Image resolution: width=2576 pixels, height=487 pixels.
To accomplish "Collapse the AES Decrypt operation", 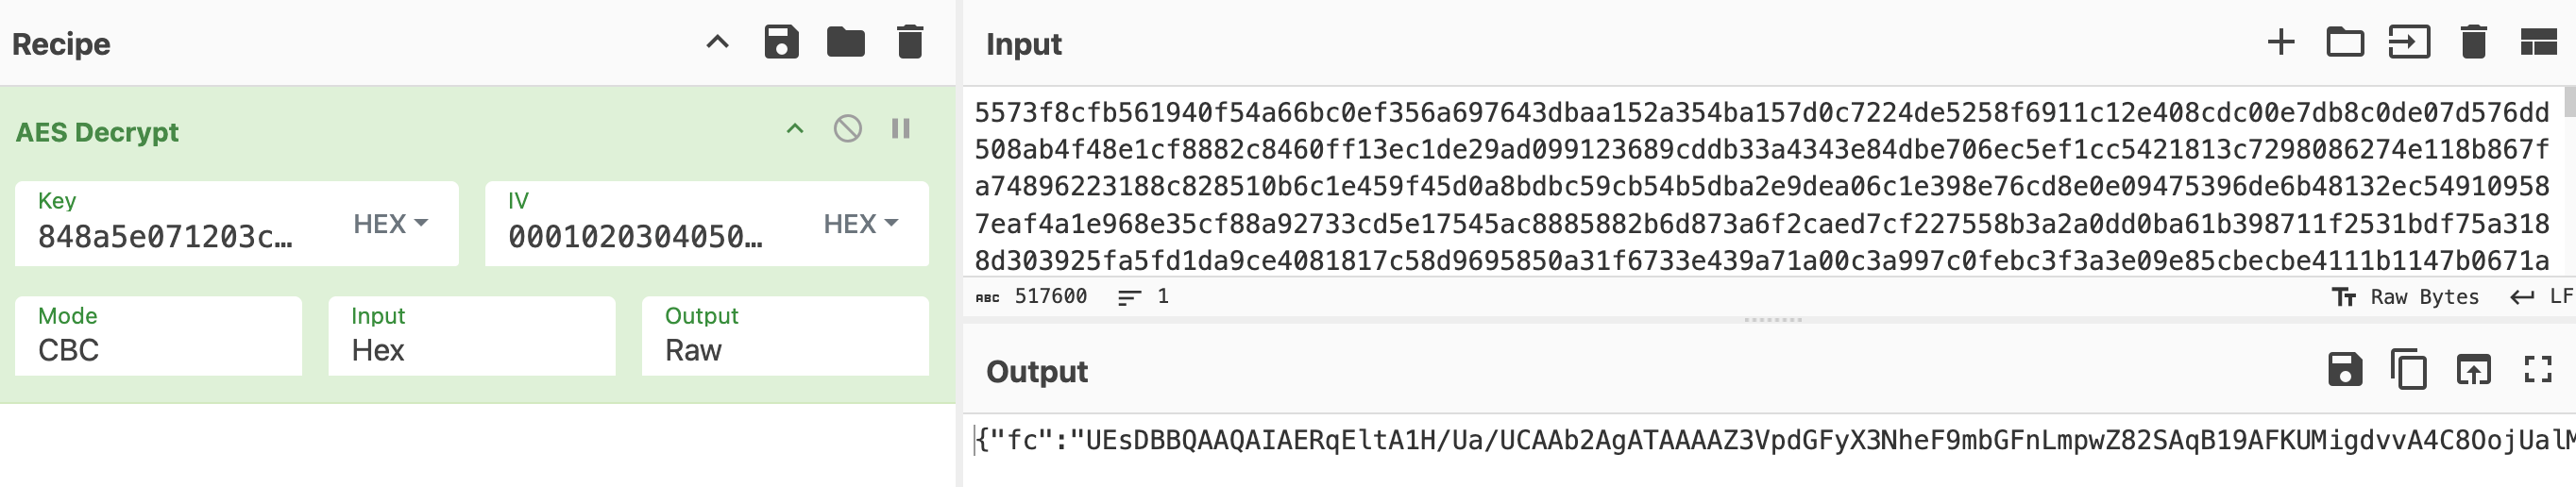I will click(x=795, y=129).
